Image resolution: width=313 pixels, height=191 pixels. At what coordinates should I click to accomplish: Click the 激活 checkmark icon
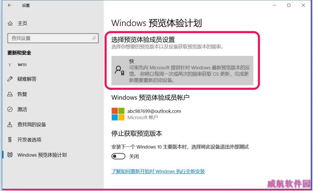coord(10,109)
